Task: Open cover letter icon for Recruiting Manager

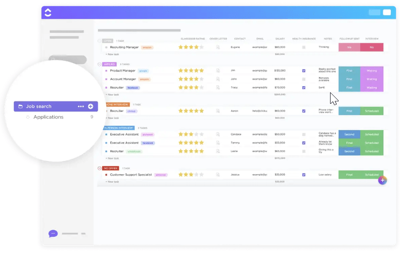Action: click(218, 47)
